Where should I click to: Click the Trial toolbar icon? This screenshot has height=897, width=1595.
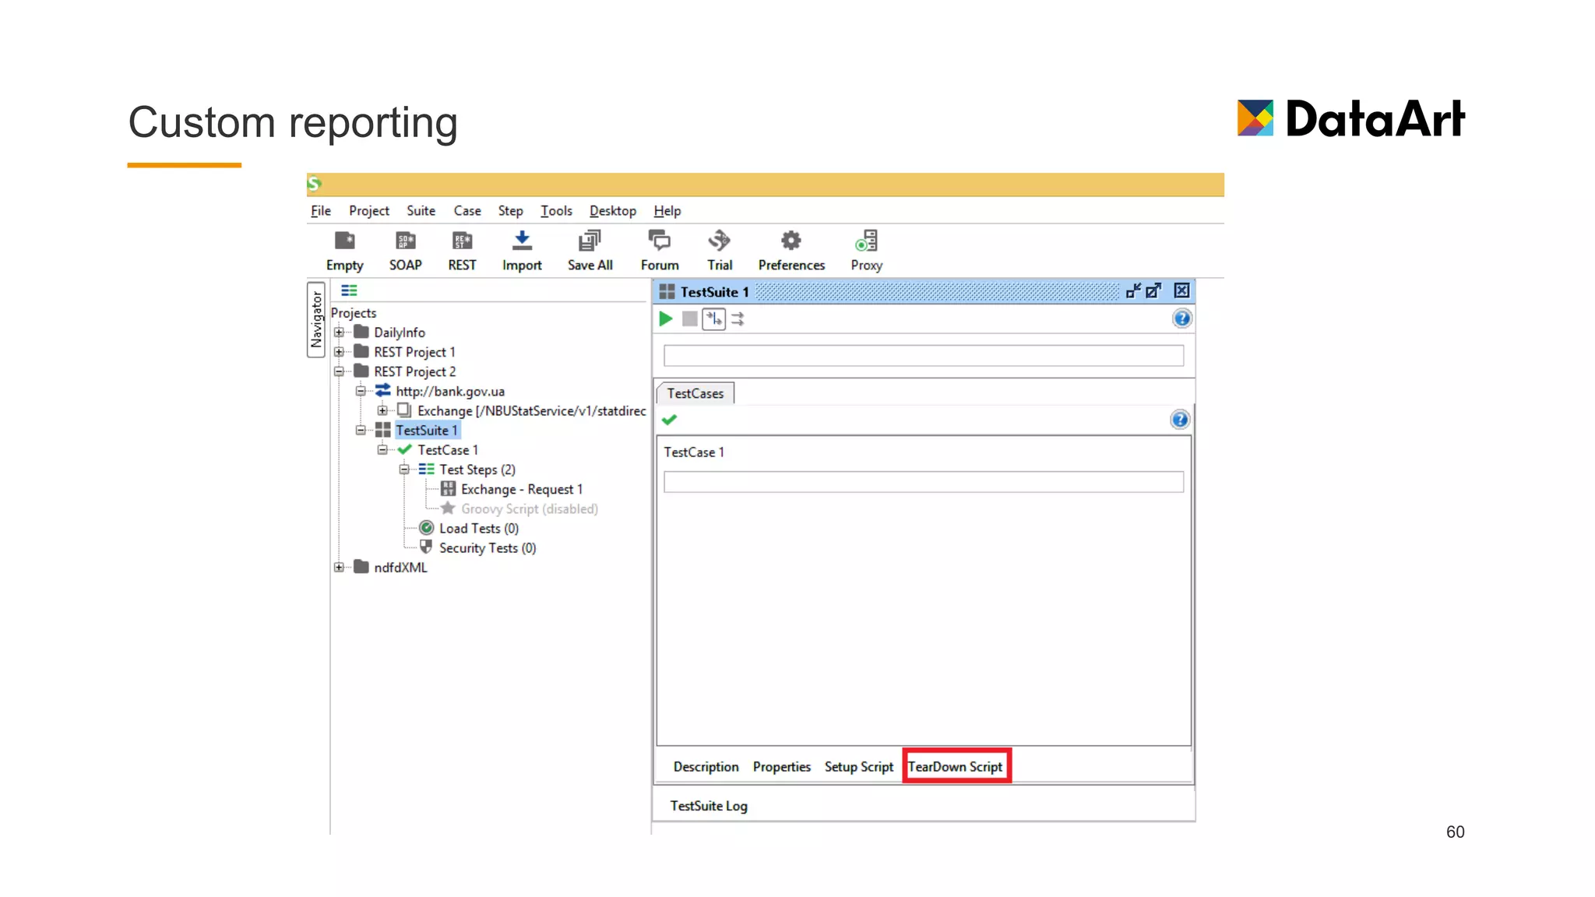click(720, 241)
